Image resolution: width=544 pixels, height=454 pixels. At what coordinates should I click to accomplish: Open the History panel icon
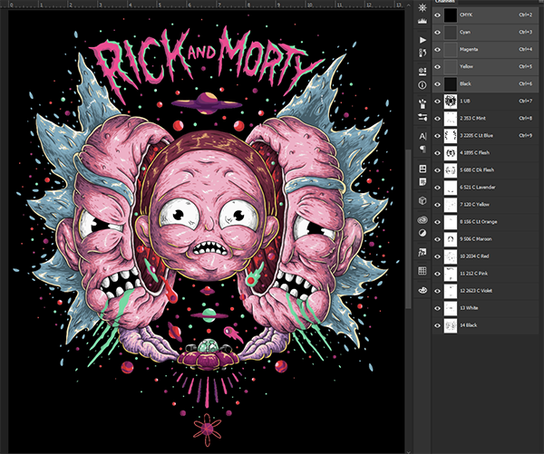coord(423,53)
